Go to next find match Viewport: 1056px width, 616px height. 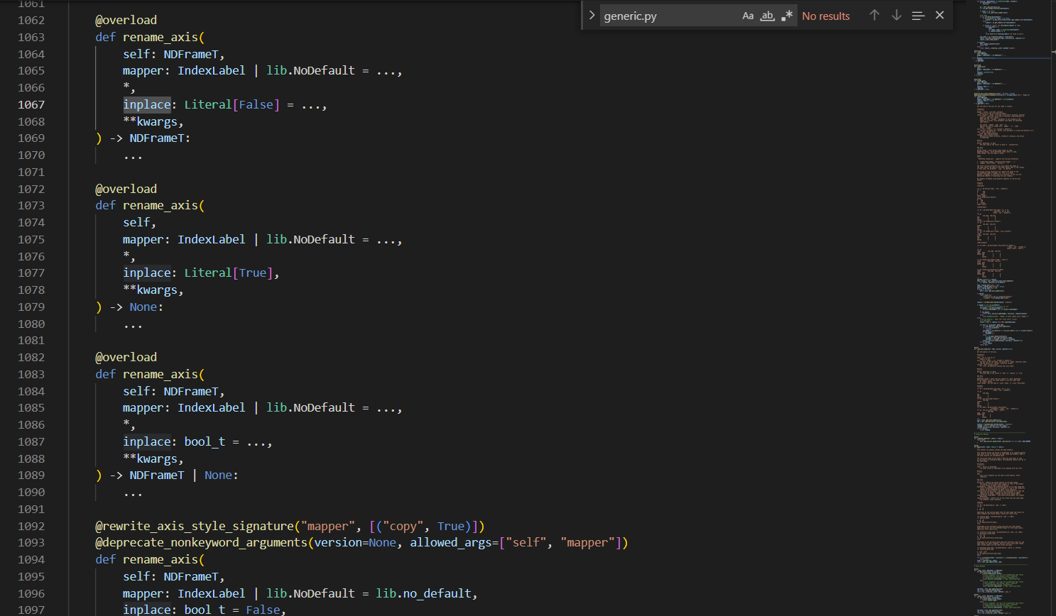click(x=896, y=16)
